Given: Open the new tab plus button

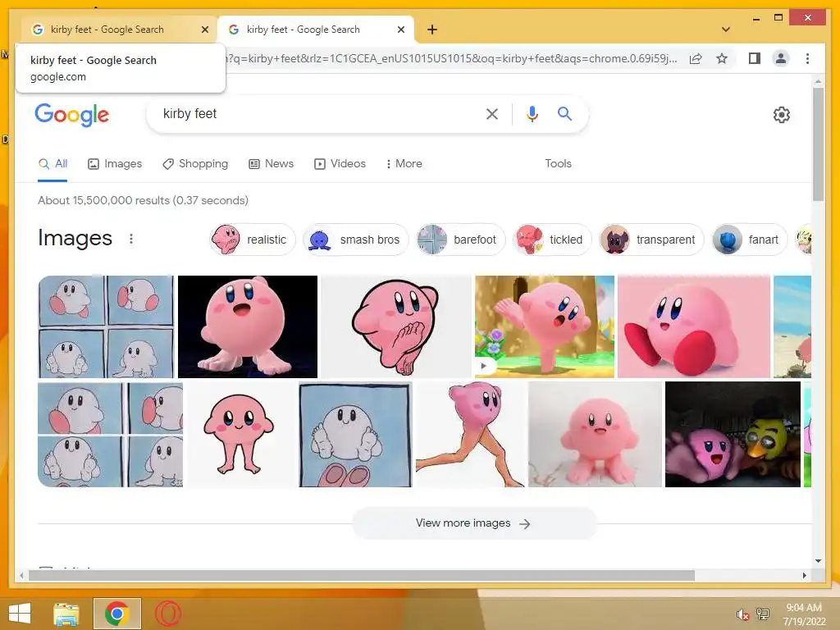Looking at the screenshot, I should pyautogui.click(x=432, y=30).
